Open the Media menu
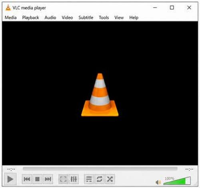This screenshot has height=188, width=200. (x=11, y=18)
